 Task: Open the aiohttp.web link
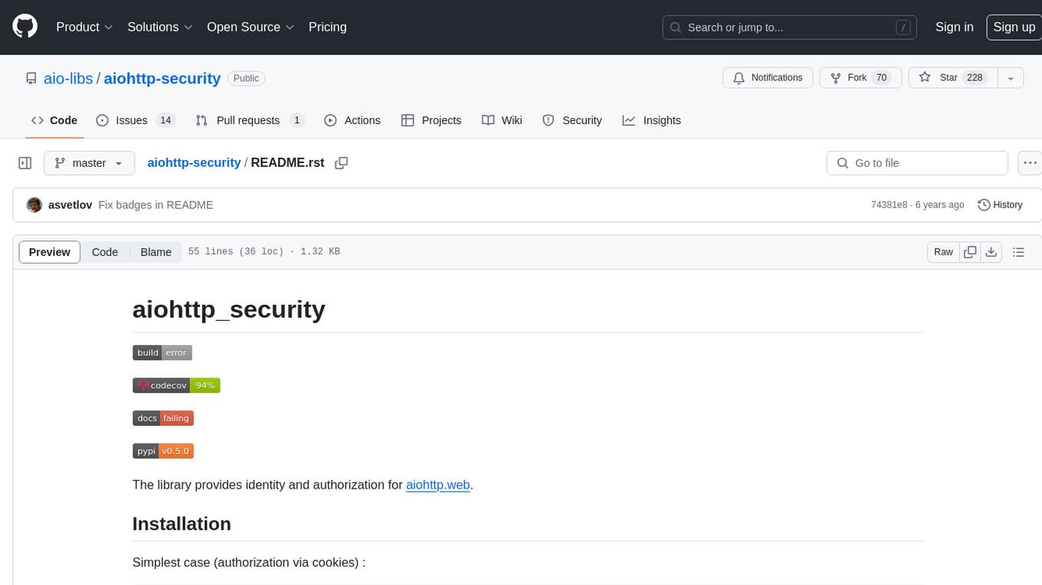point(437,485)
